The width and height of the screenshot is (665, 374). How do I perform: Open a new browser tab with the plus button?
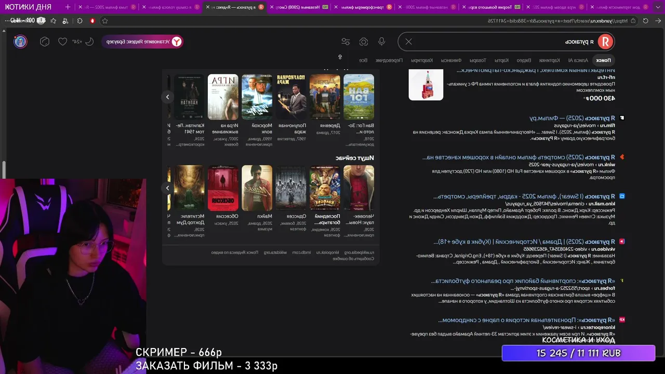[68, 7]
